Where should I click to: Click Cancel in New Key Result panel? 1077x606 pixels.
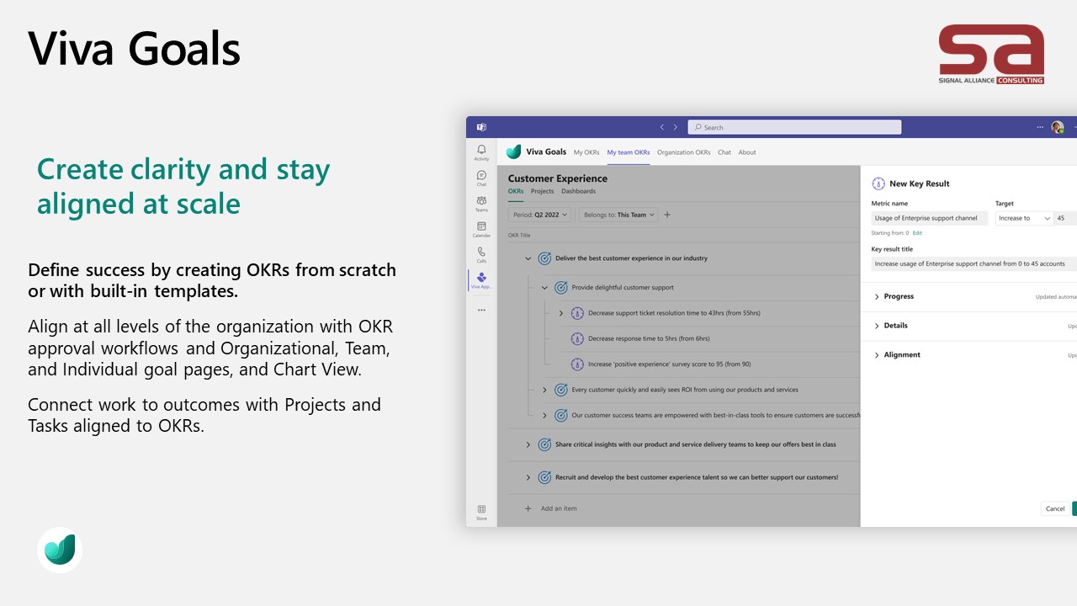[1055, 508]
